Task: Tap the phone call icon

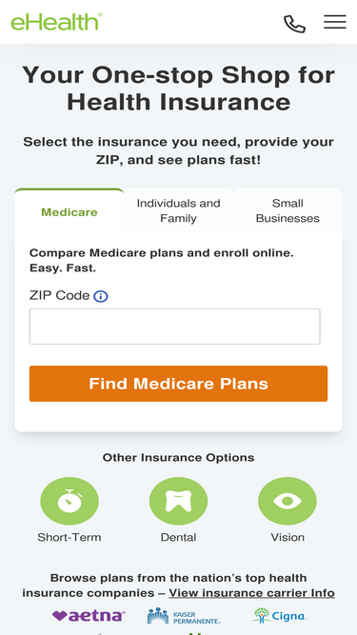Action: coord(294,24)
